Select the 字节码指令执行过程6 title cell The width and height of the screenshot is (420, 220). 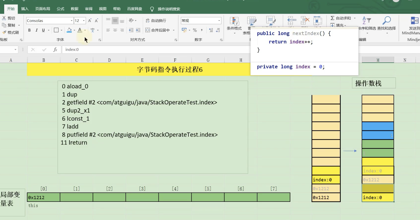point(169,69)
